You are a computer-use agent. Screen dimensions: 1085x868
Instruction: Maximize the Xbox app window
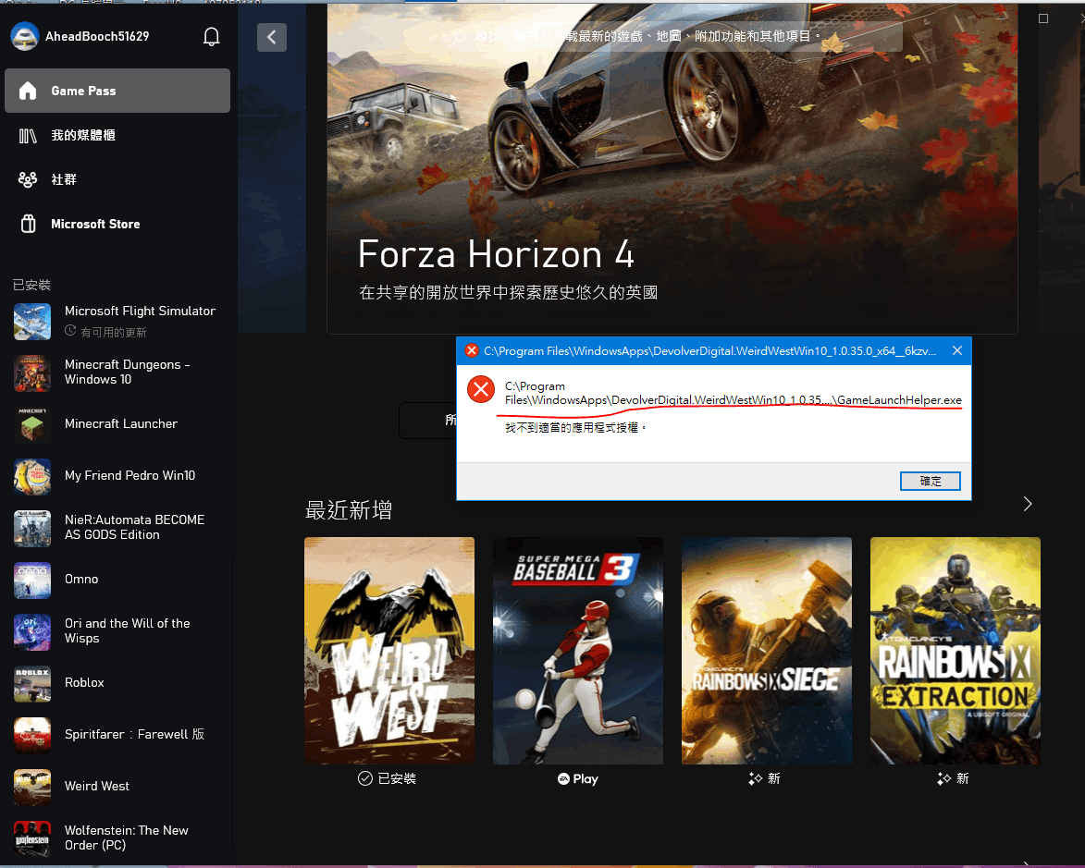point(1043,18)
